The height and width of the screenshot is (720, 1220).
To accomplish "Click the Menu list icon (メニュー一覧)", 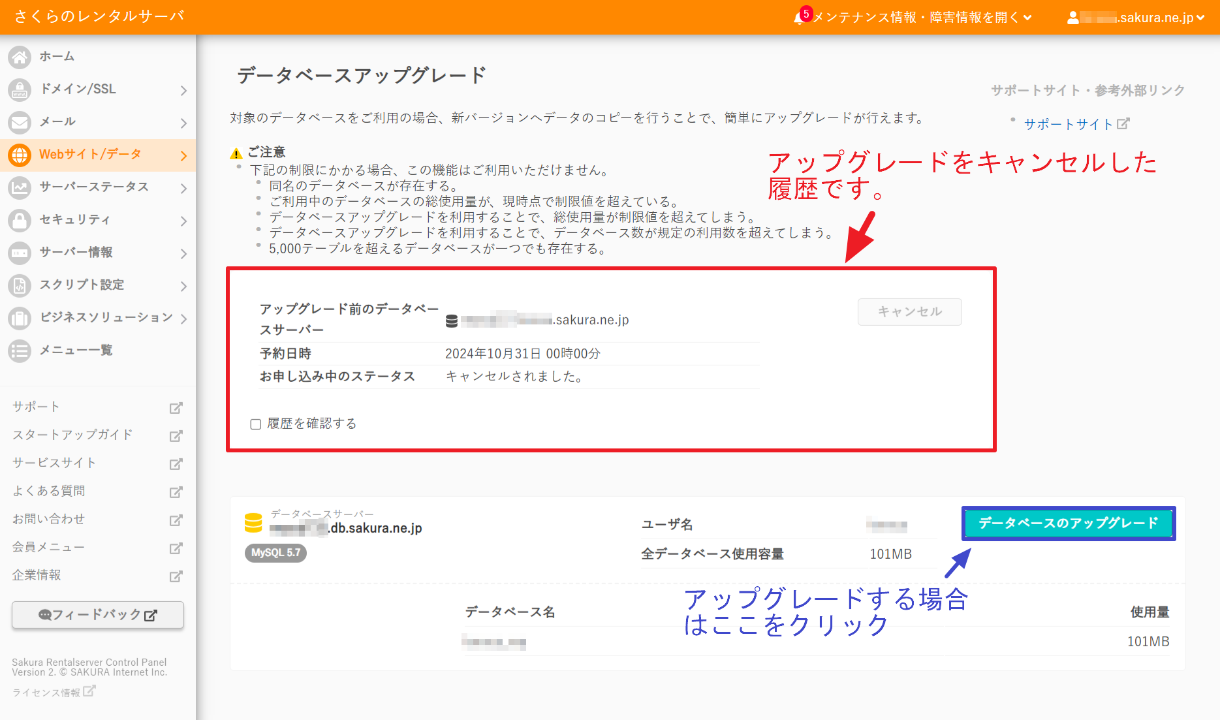I will click(20, 351).
